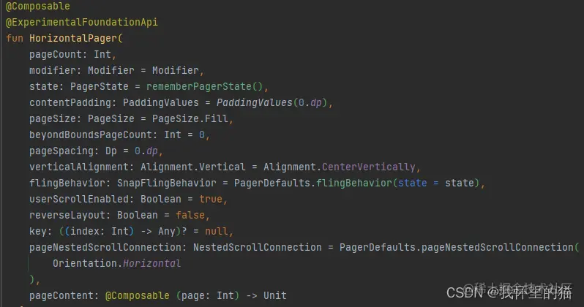Click Orientation.Horizontal argument
Image resolution: width=584 pixels, height=307 pixels.
[x=117, y=263]
